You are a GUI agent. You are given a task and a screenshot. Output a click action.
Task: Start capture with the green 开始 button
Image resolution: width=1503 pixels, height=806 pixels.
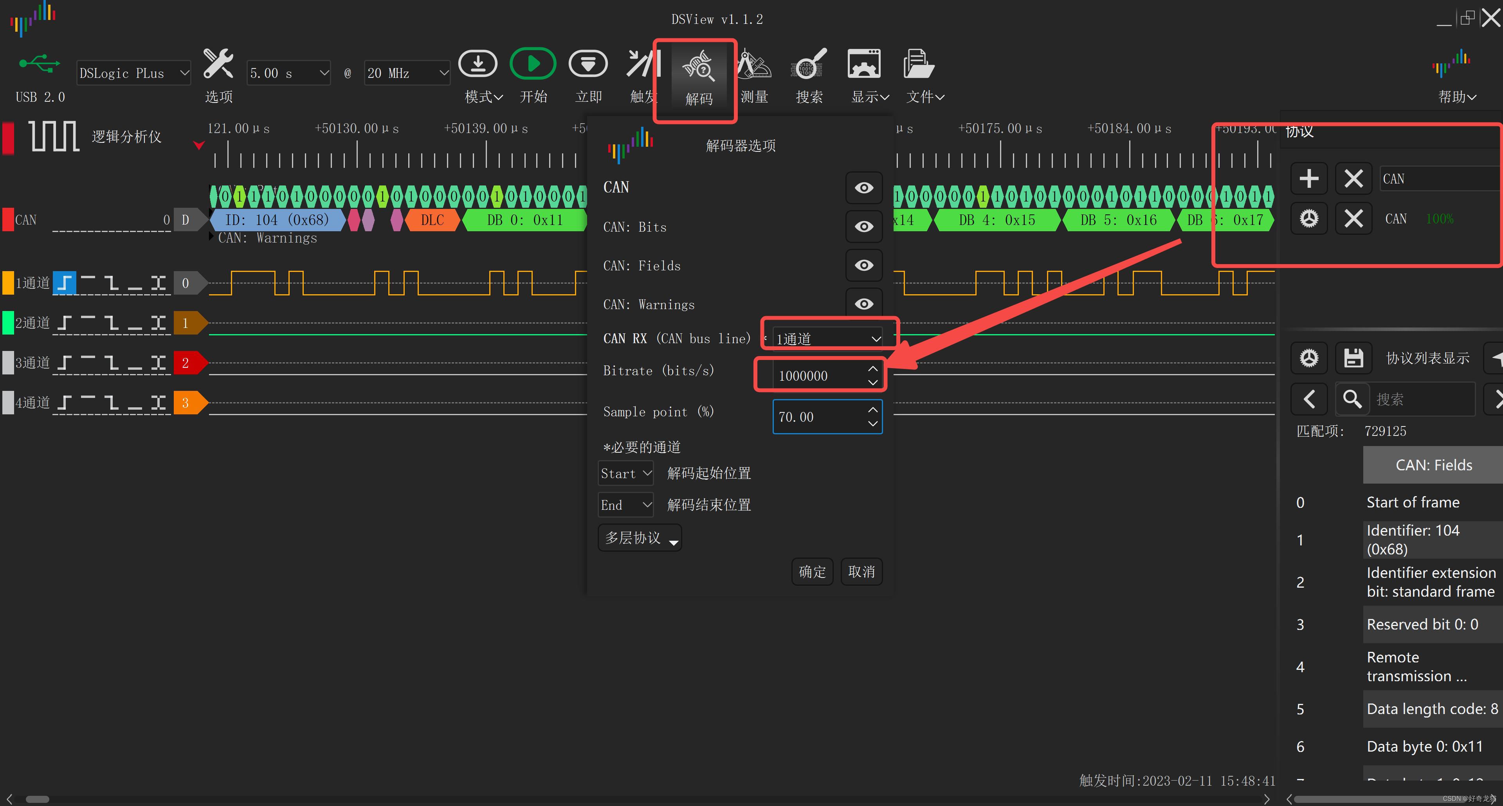point(532,64)
